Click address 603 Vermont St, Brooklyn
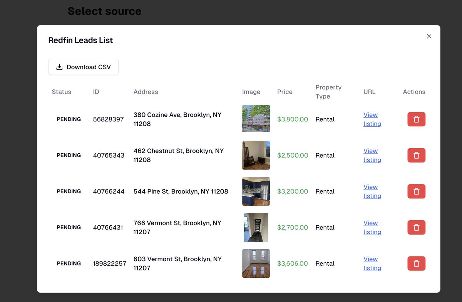This screenshot has width=462, height=302. (x=177, y=263)
